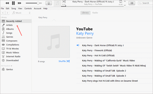153x94 pixels.
Task: Click the Shuffle link under artwork
Action: 64,61
